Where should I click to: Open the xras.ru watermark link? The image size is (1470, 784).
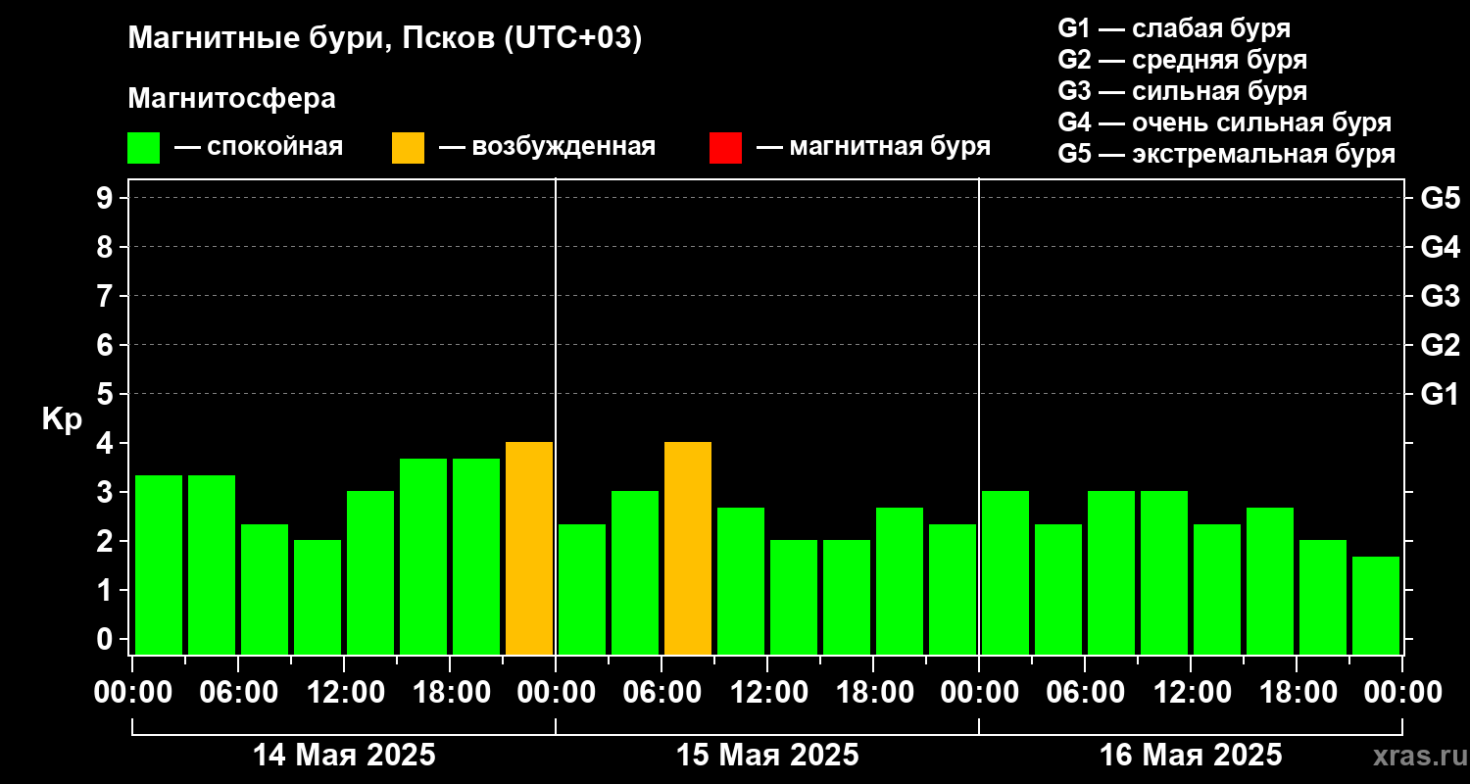tap(1416, 757)
